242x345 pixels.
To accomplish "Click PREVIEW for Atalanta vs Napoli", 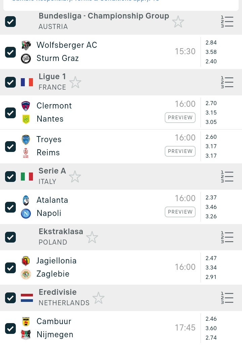I will pyautogui.click(x=180, y=212).
